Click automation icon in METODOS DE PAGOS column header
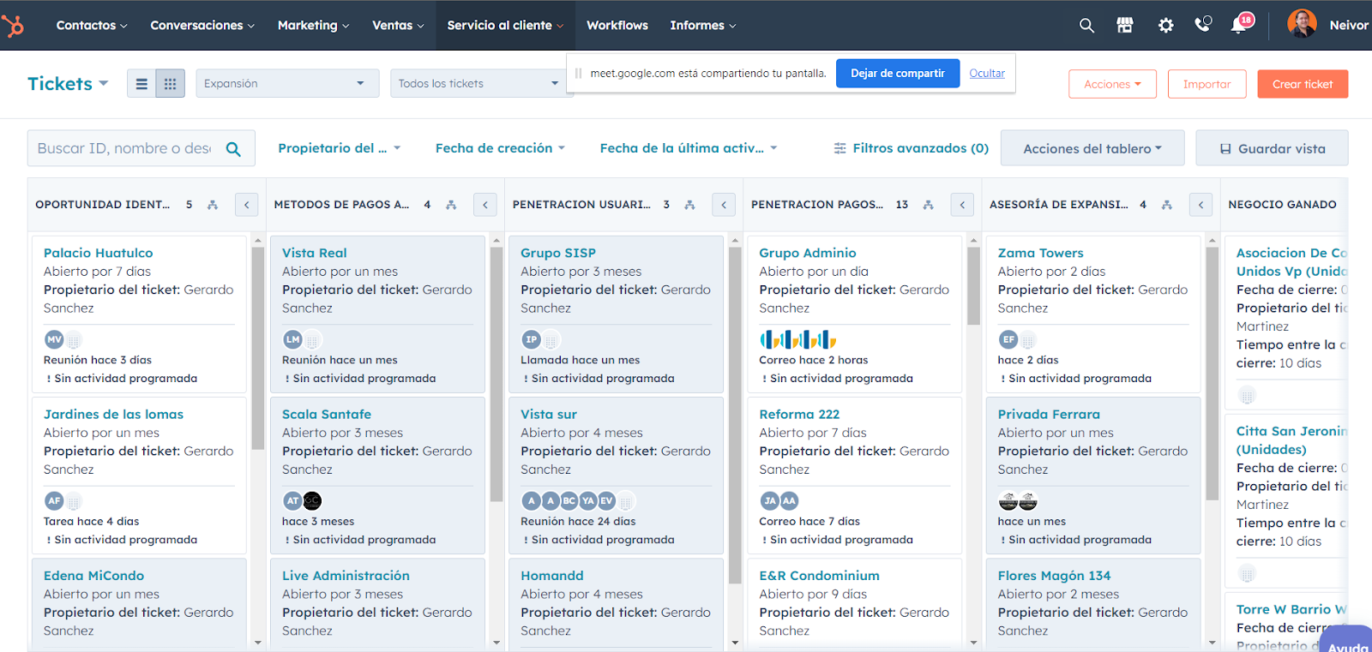This screenshot has height=652, width=1372. click(451, 205)
